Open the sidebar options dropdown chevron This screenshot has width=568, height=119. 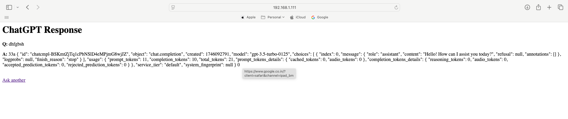[18, 7]
